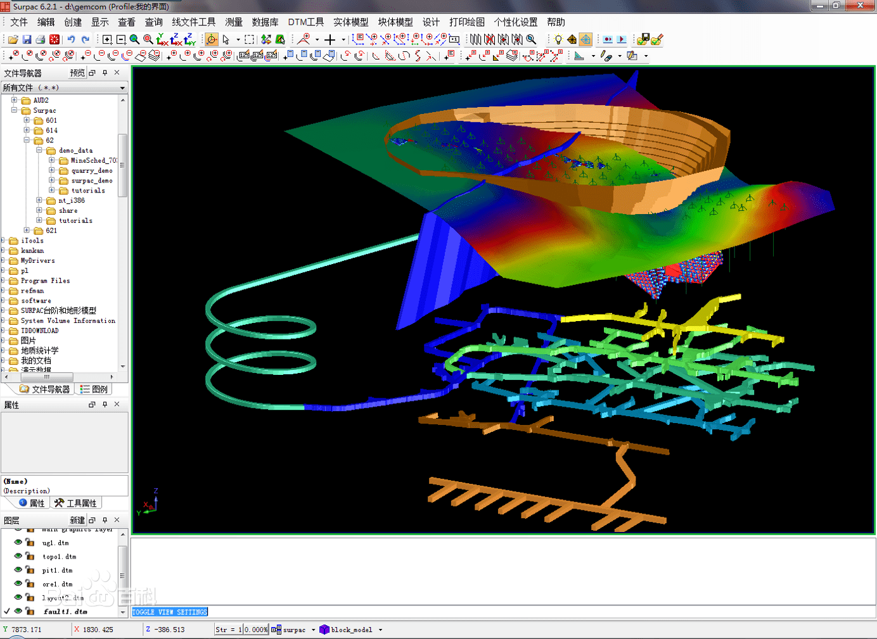
Task: Switch to the 图例 tab
Action: tap(94, 389)
